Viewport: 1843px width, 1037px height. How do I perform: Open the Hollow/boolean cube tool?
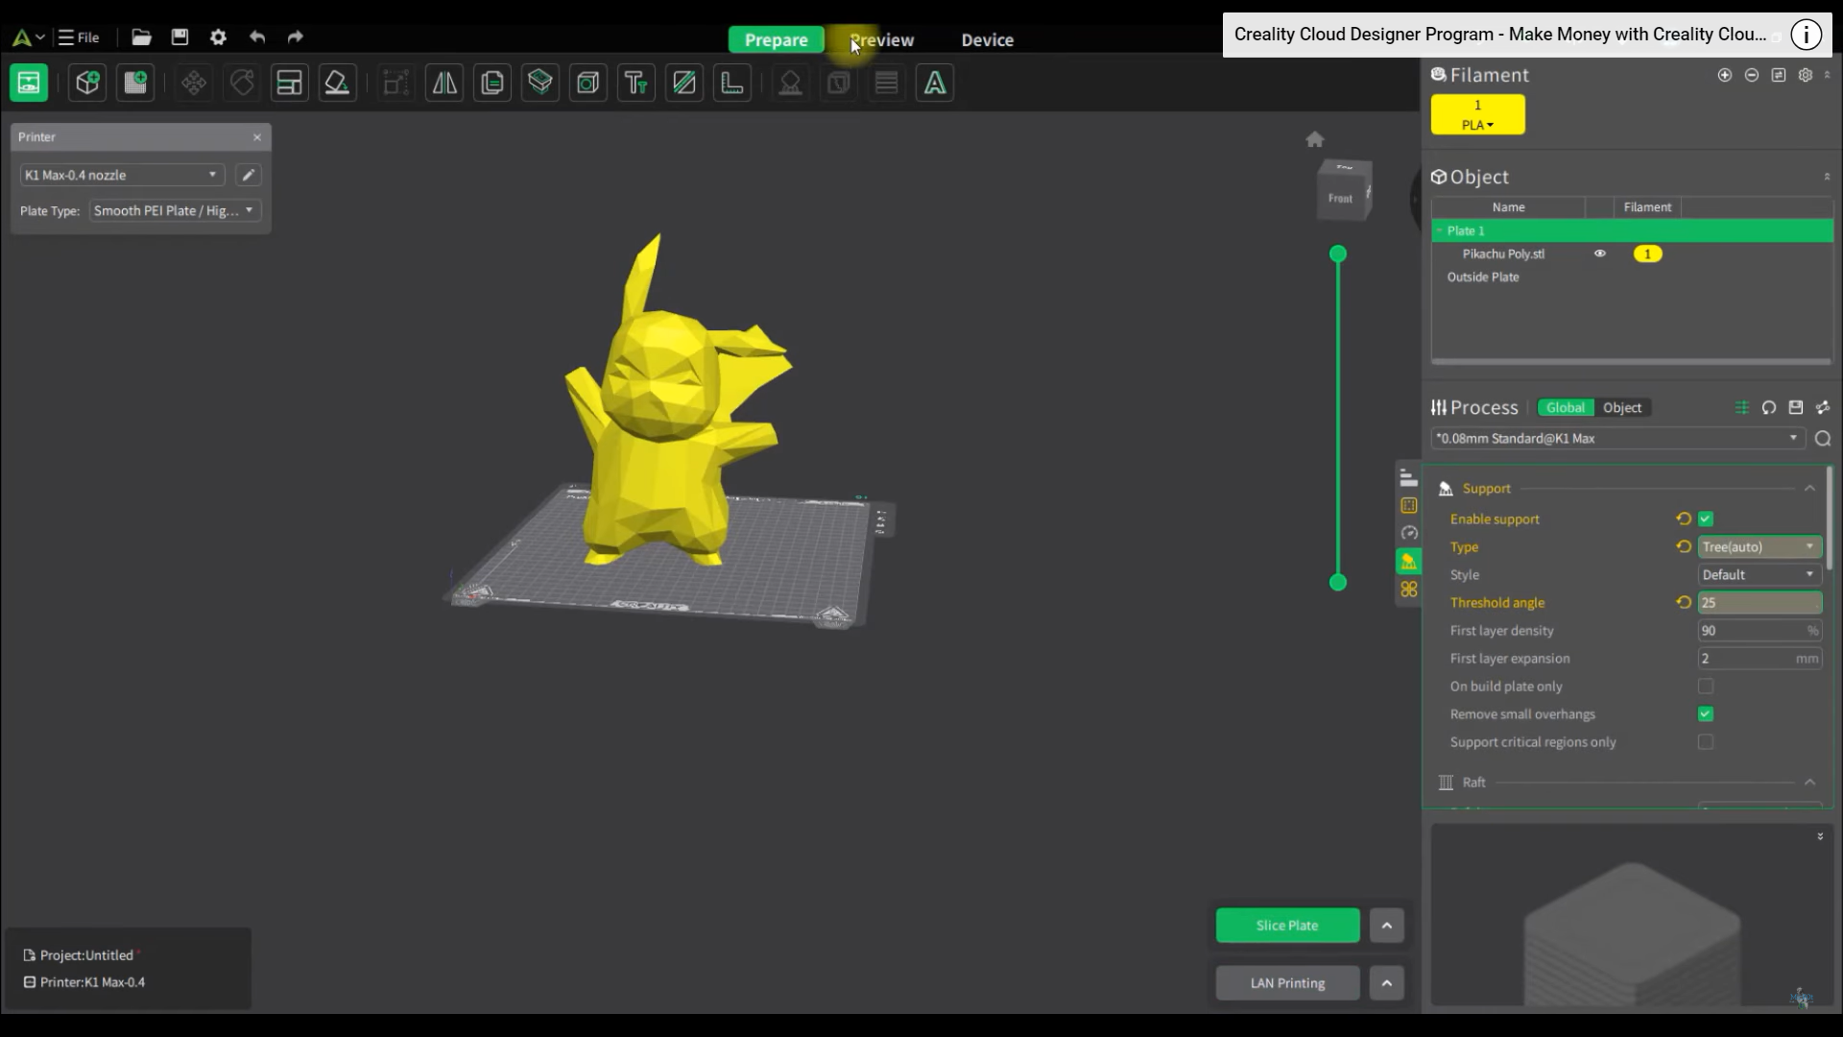[x=588, y=84]
